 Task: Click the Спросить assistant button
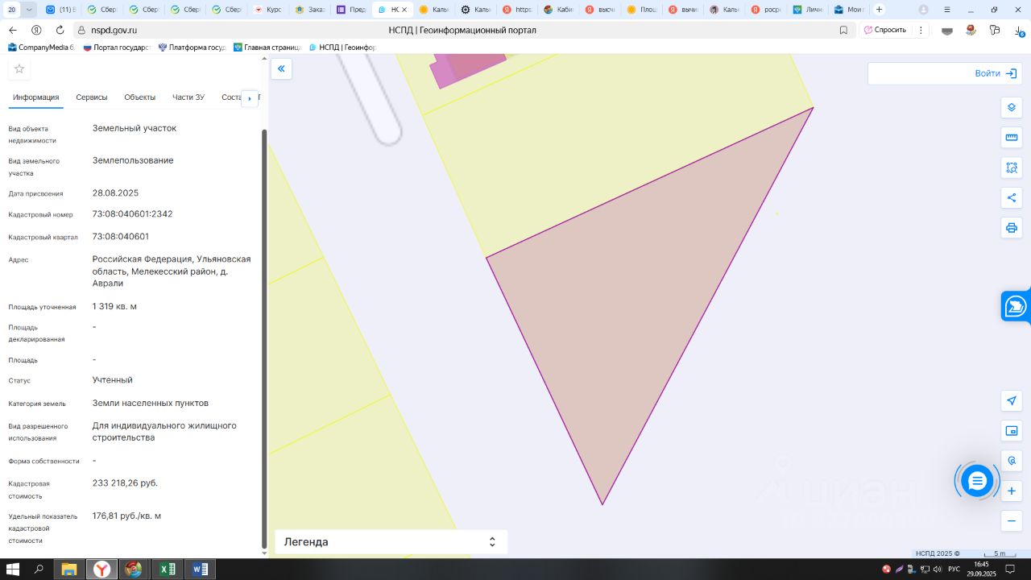click(884, 30)
